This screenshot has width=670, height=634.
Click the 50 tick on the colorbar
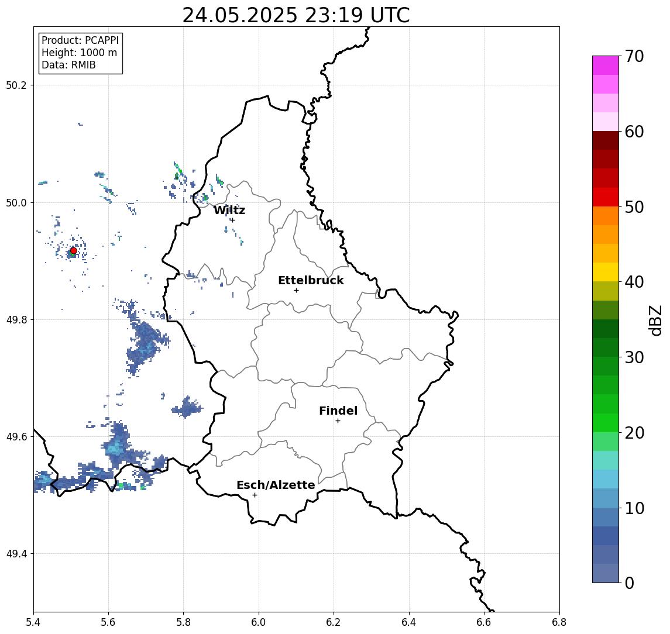click(x=634, y=207)
